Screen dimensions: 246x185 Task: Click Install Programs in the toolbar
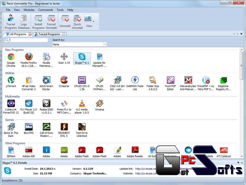38,22
